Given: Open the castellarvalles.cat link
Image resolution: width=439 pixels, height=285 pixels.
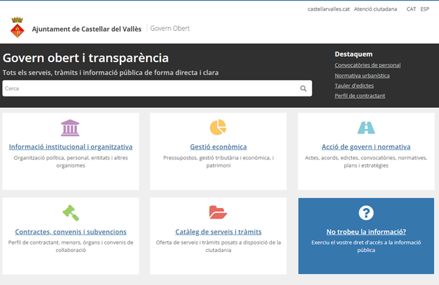Looking at the screenshot, I should click(x=328, y=9).
